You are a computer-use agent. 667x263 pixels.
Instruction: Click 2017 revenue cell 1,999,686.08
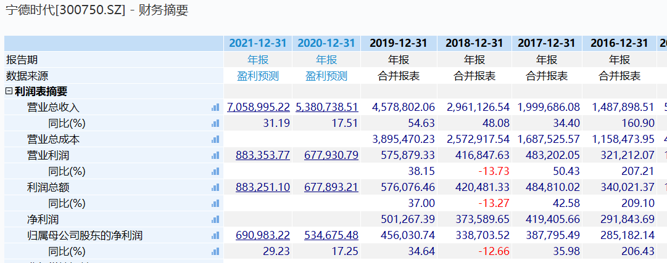pos(549,108)
